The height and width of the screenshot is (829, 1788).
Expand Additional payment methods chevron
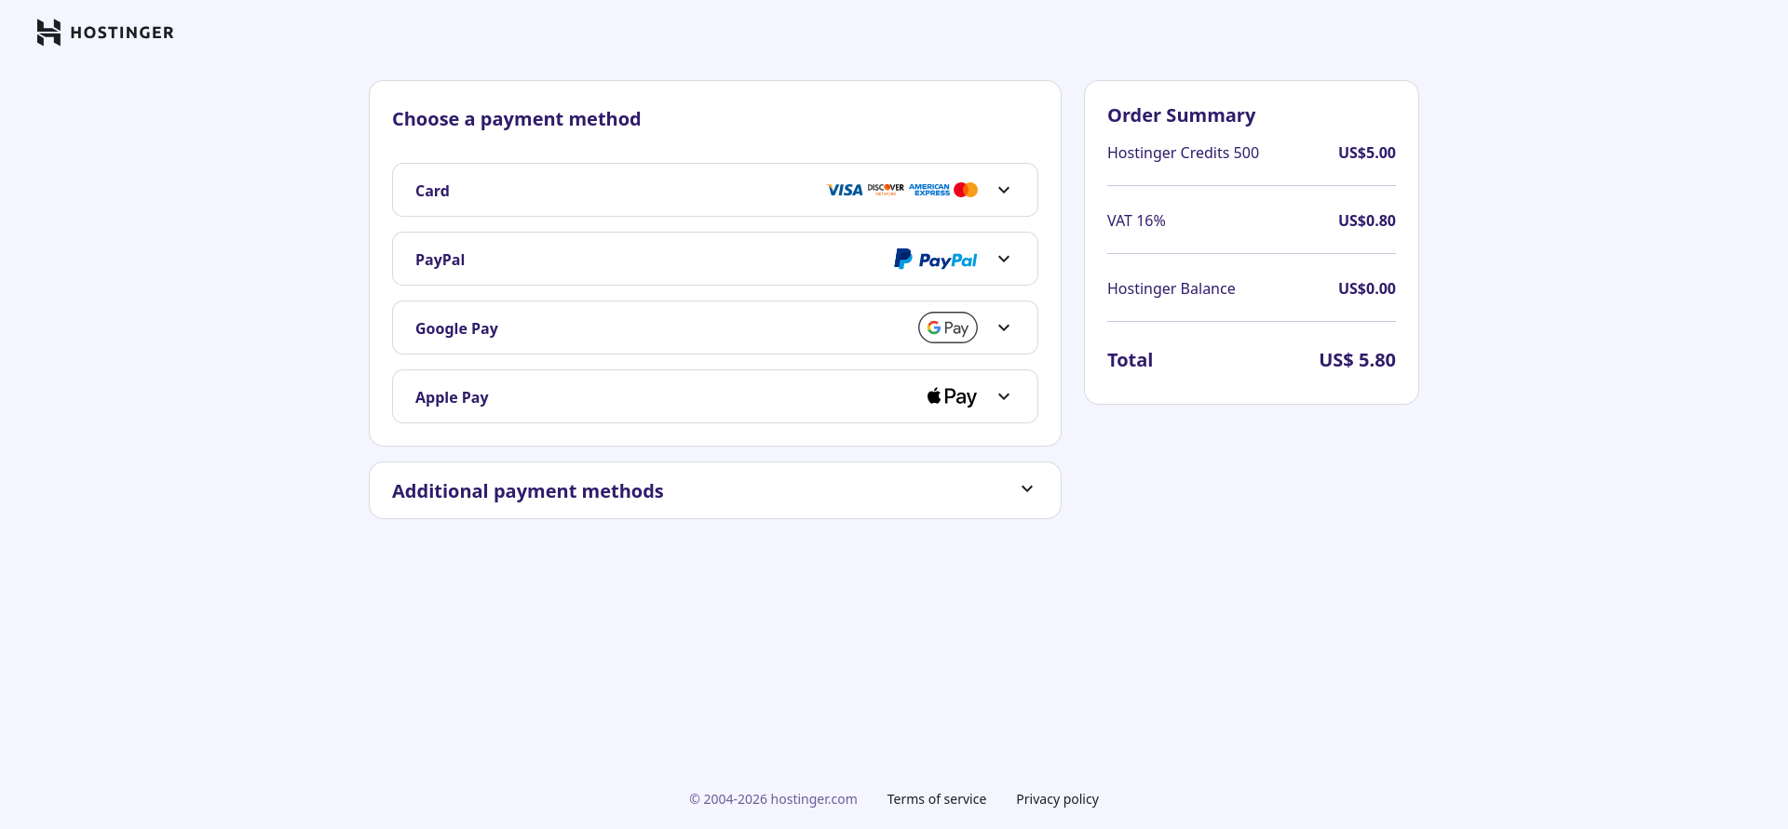point(1027,489)
